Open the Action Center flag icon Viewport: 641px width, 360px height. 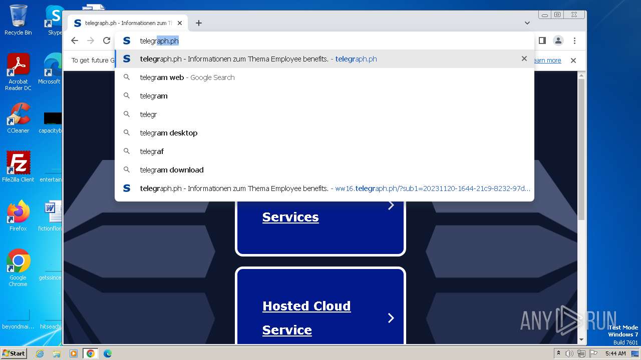tap(593, 353)
